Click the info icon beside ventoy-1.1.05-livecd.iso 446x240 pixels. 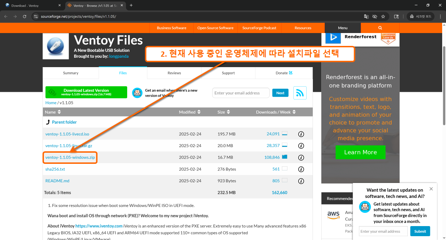click(x=301, y=134)
